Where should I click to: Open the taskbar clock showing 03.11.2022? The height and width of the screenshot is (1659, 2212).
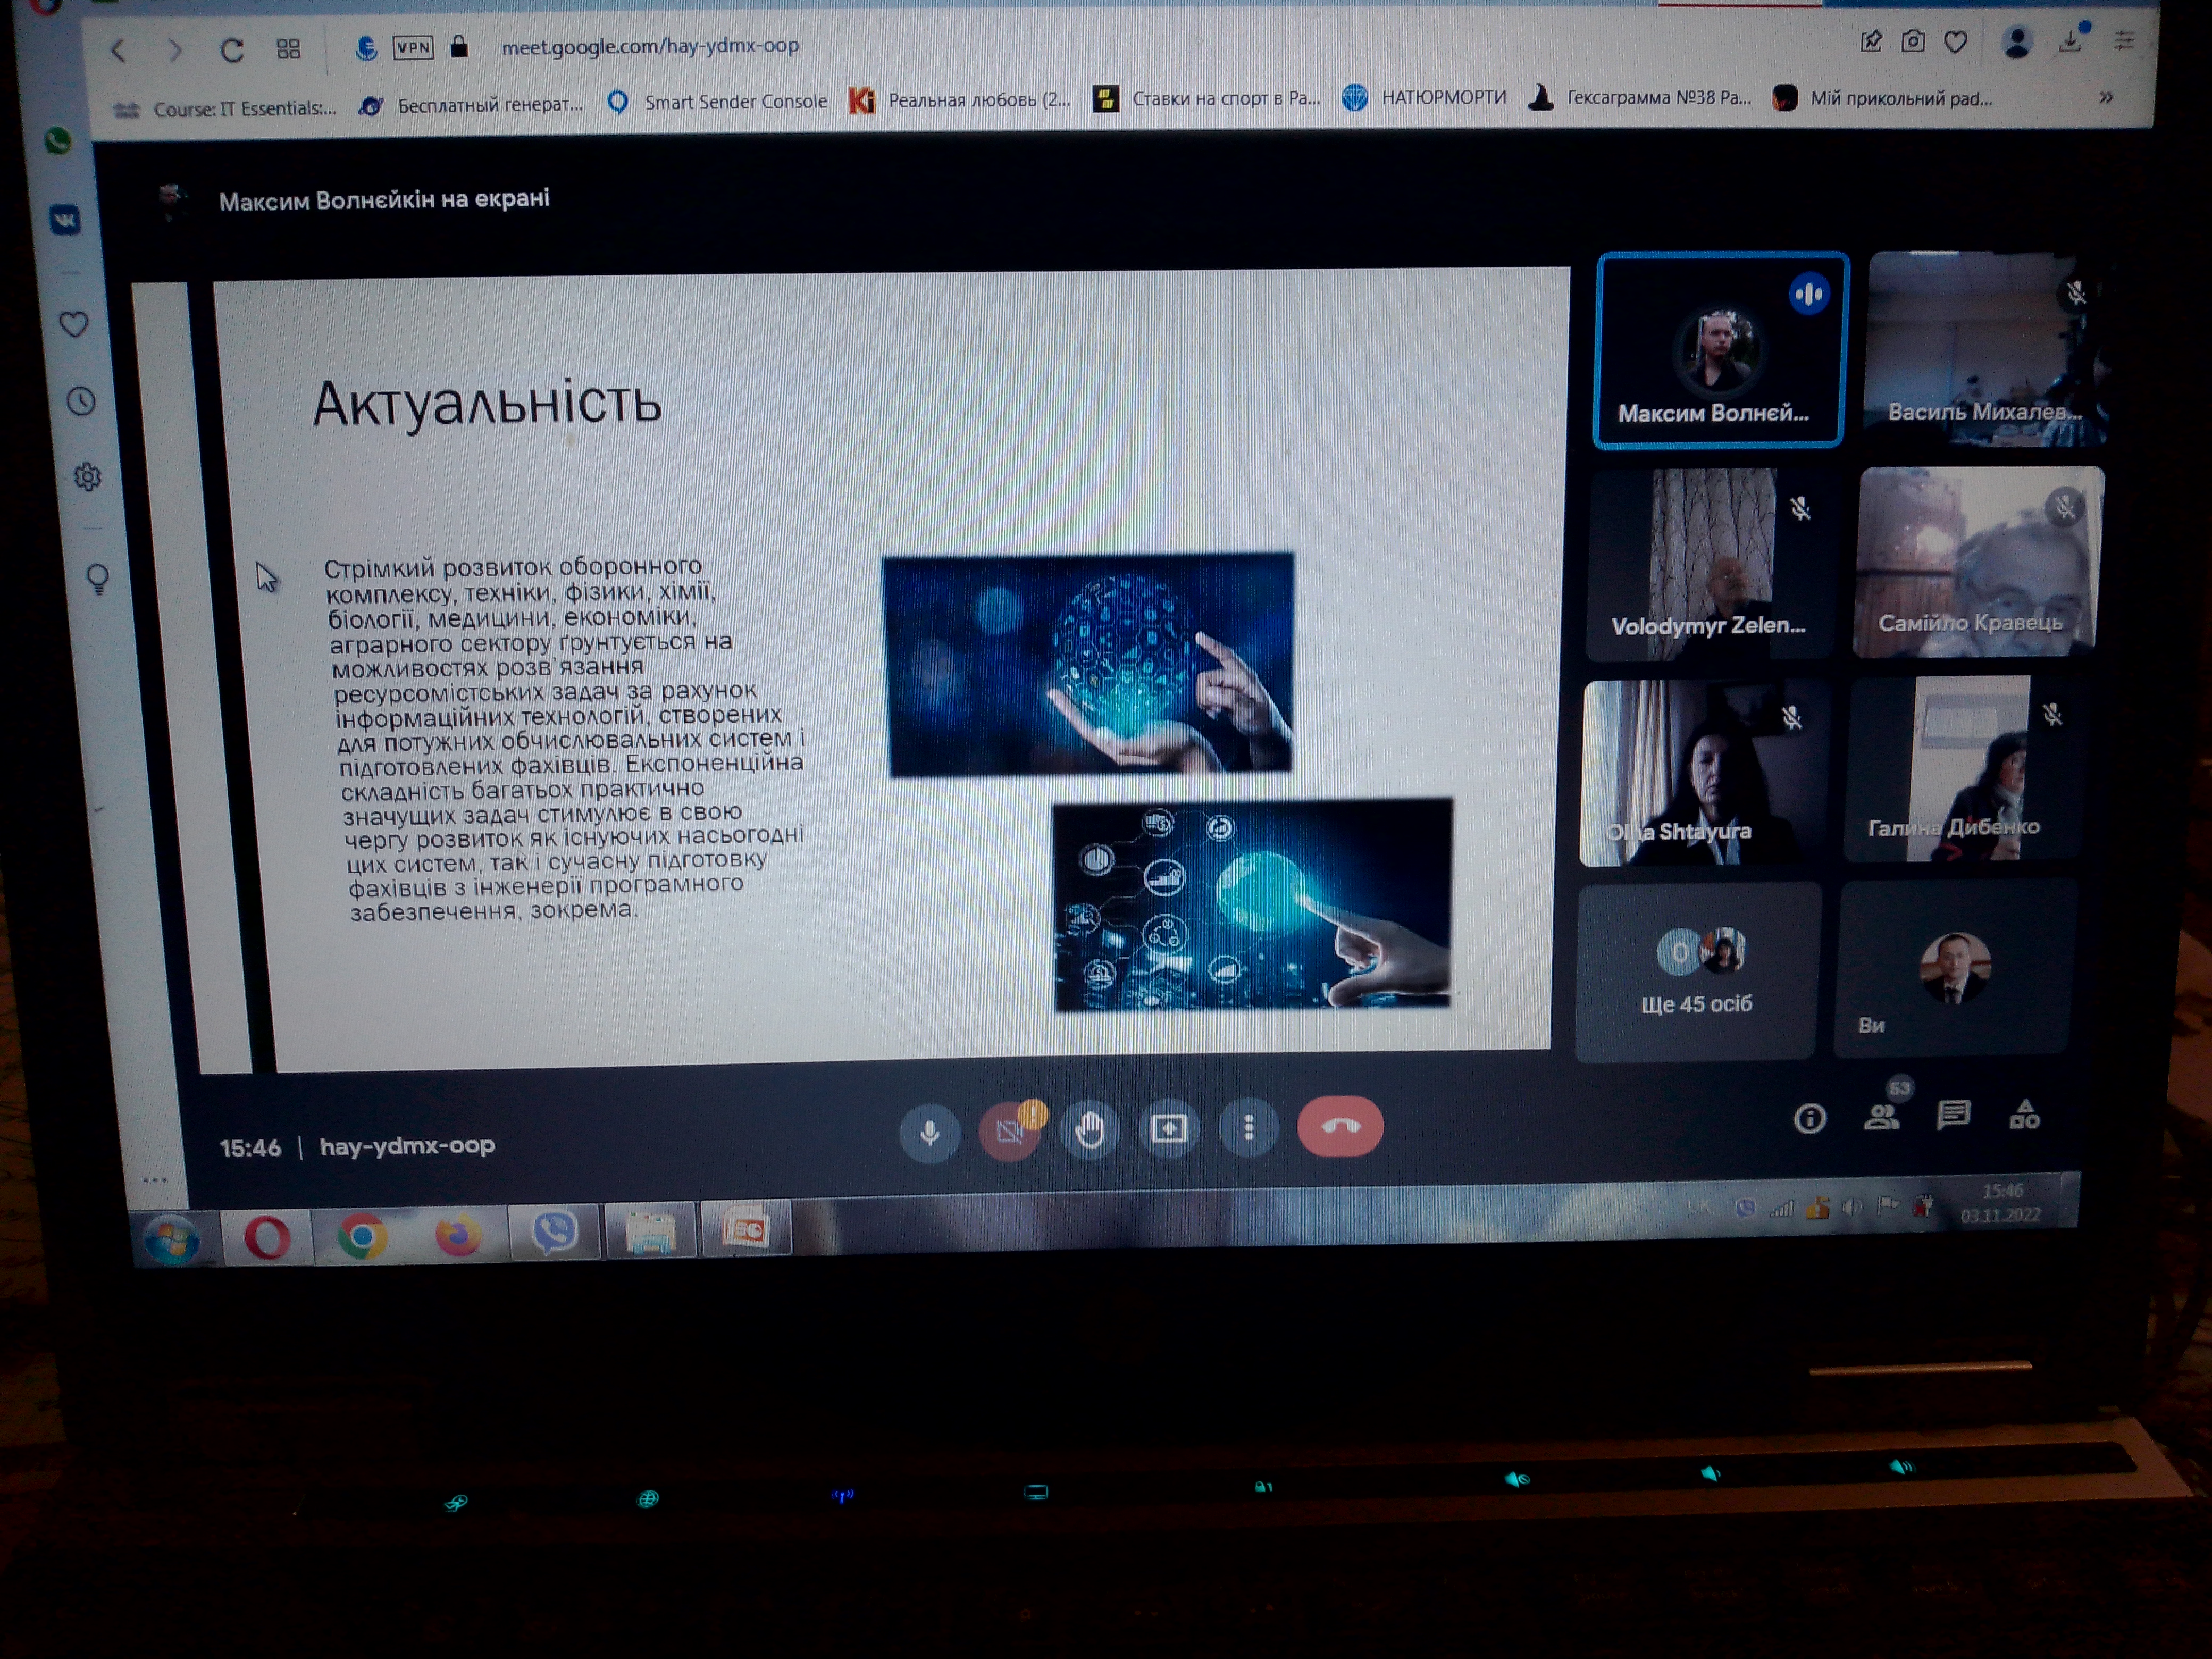(x=2001, y=1203)
